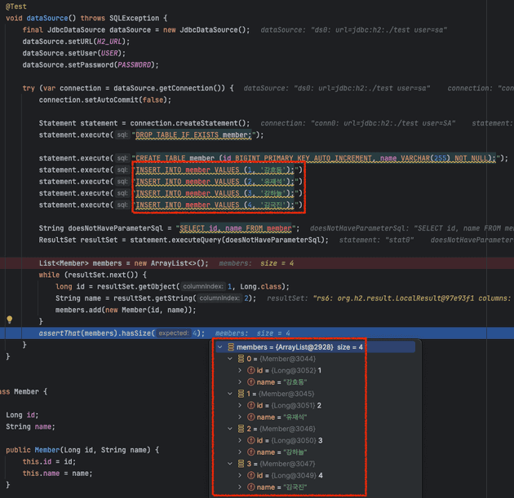
Task: Expand the id Long@3052 field
Action: coord(240,371)
